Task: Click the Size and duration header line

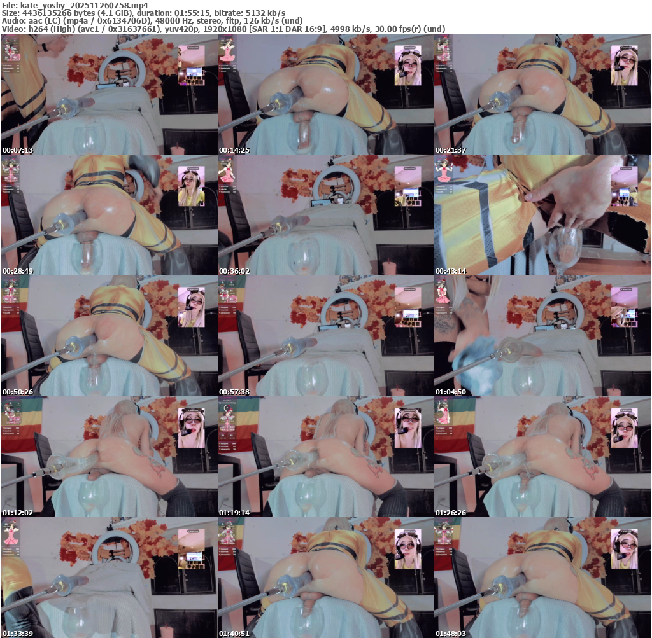Action: coord(143,13)
